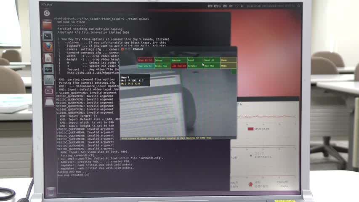Open the Menu item in PTAMM
The image size is (359, 202).
coord(228,60)
